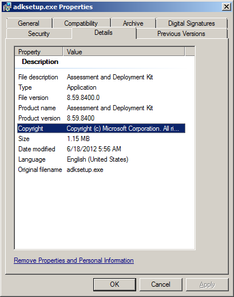Select the Product name row
The width and height of the screenshot is (234, 297).
(x=101, y=108)
